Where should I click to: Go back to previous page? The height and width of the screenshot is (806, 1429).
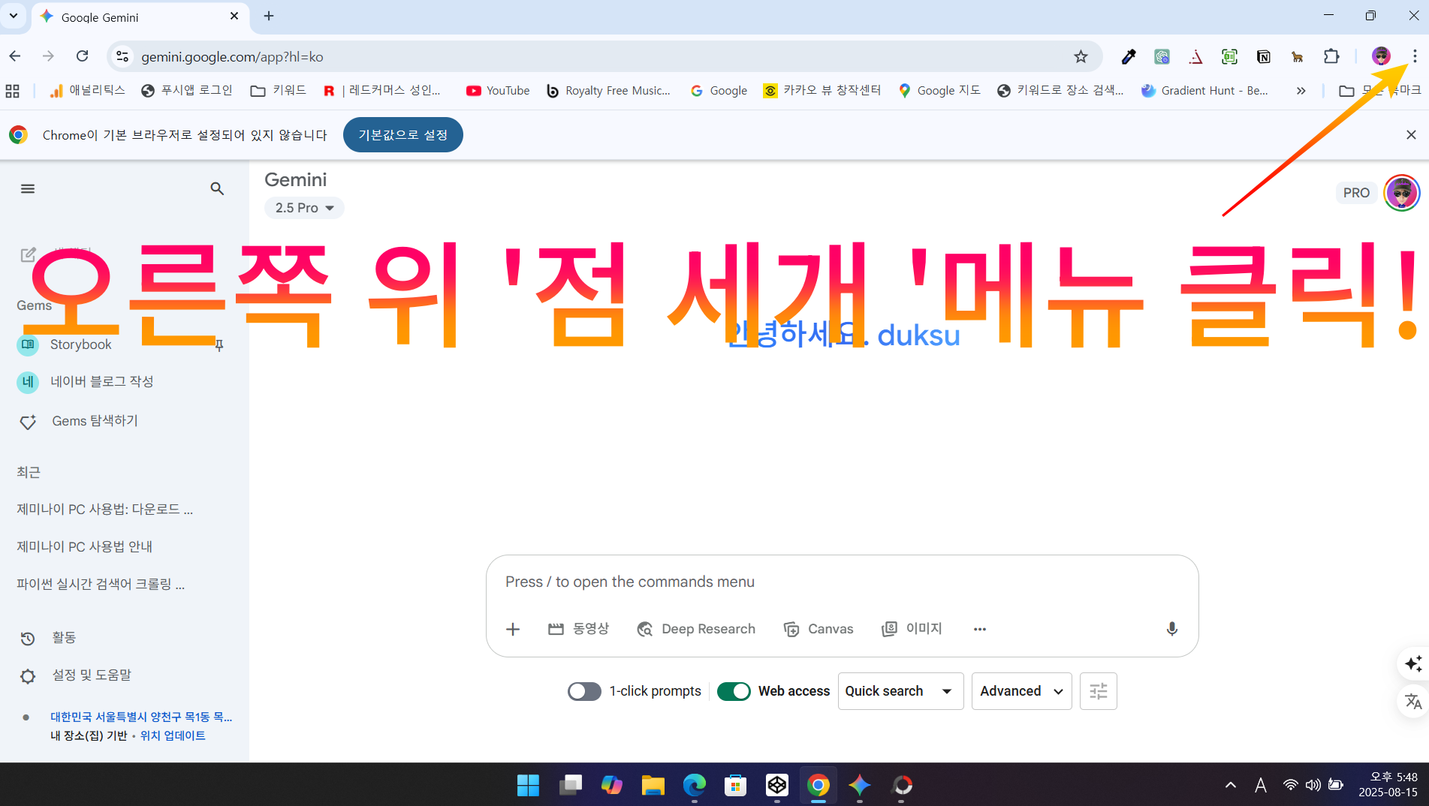tap(15, 56)
